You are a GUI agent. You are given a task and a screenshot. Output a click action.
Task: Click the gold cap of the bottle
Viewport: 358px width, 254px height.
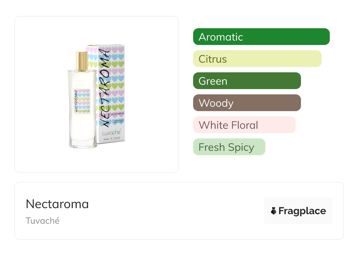point(82,61)
